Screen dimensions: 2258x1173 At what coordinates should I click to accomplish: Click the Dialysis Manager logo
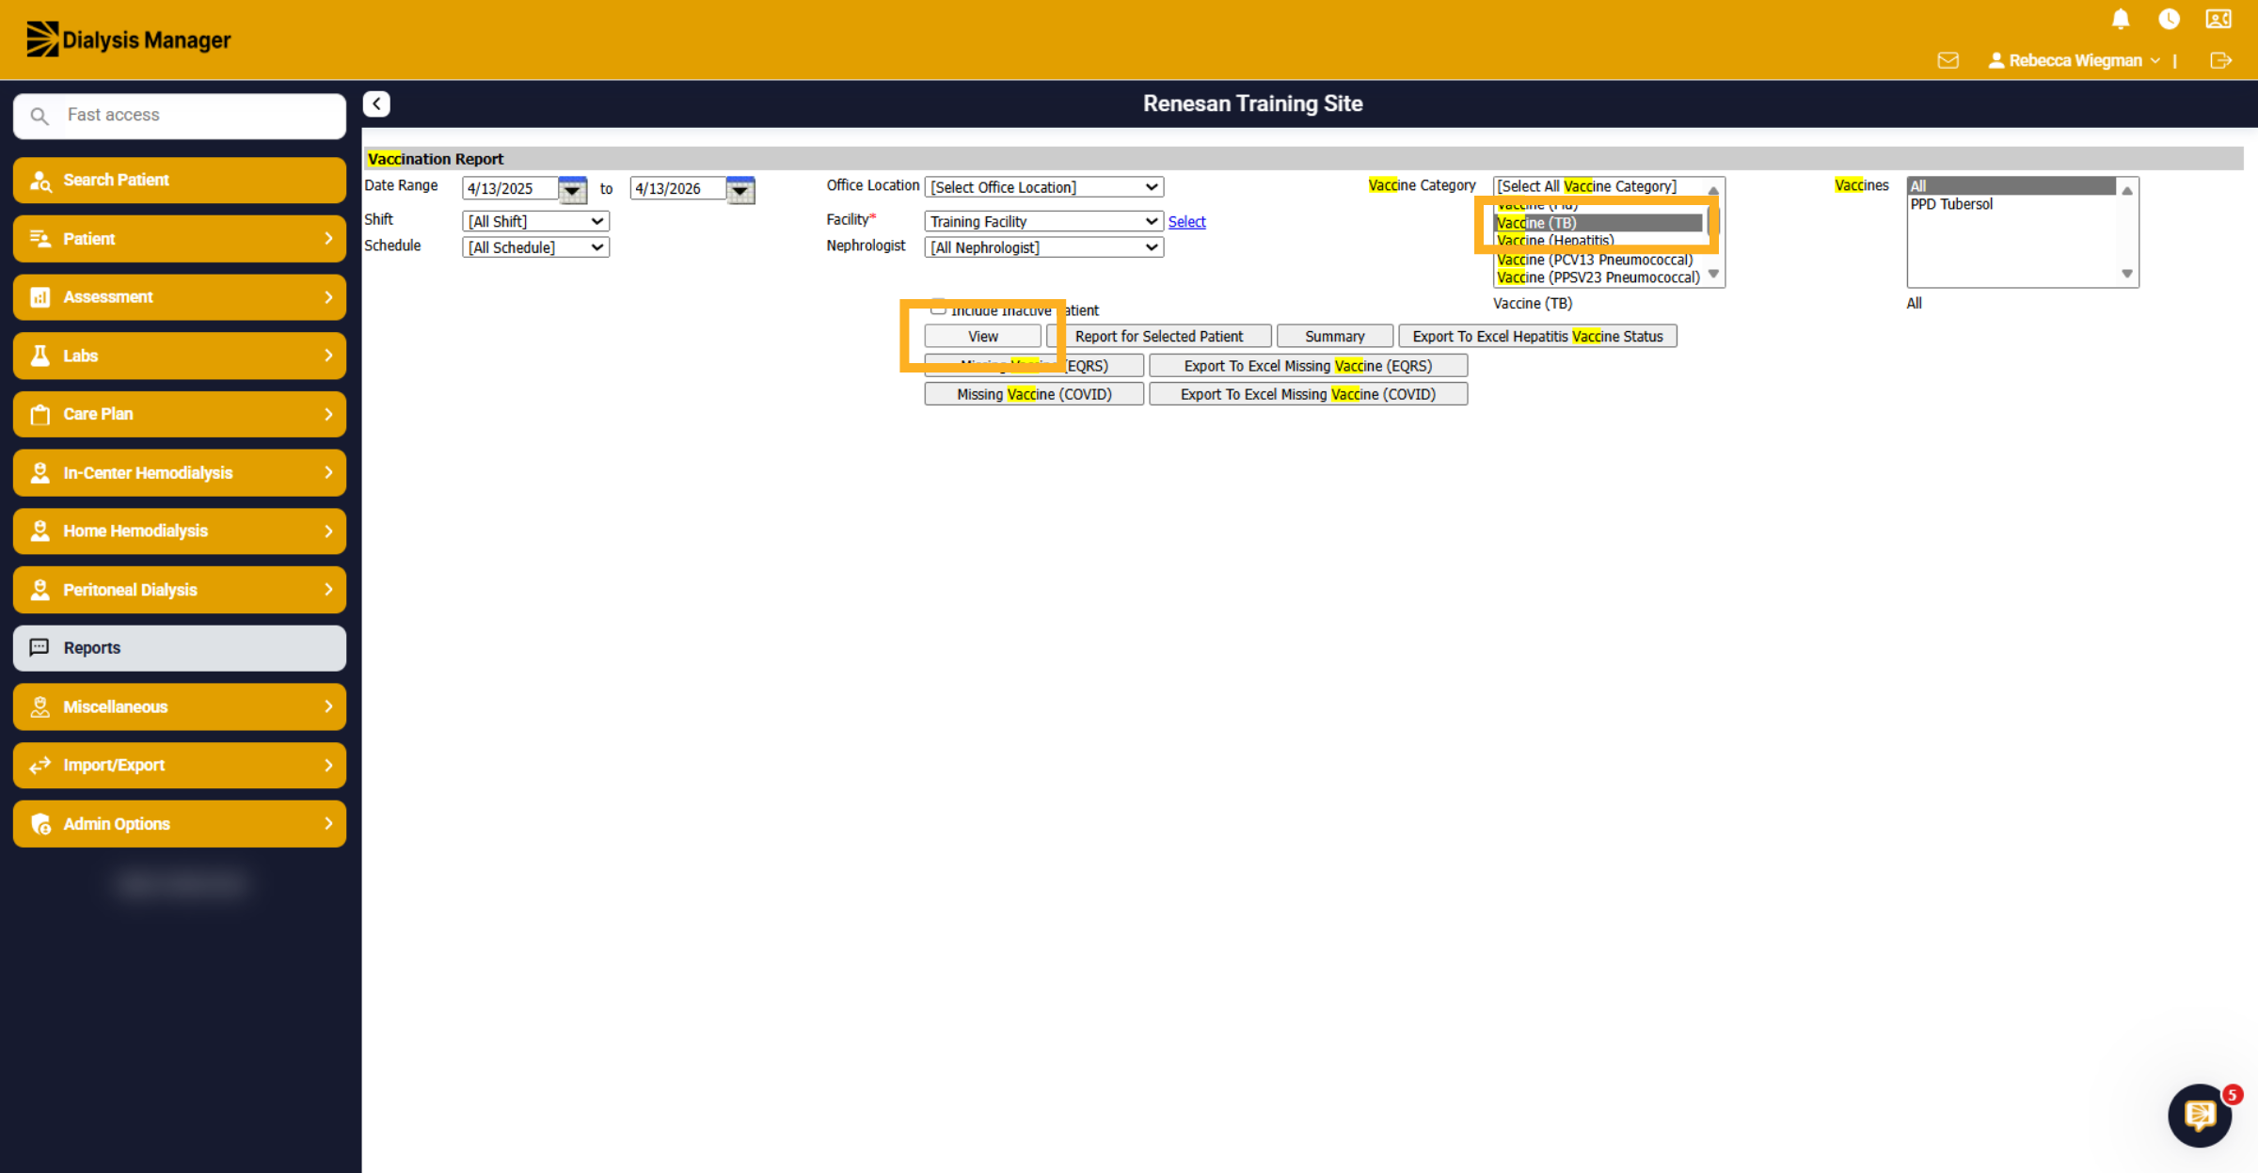tap(128, 40)
